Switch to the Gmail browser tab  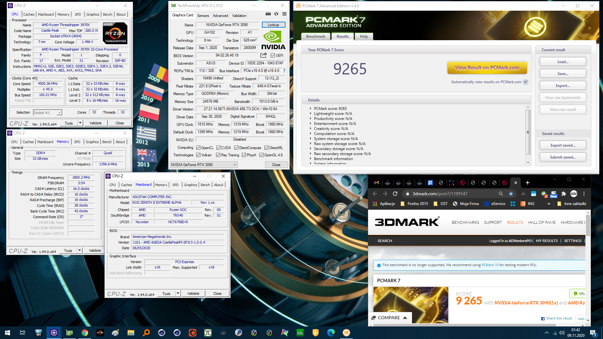[x=377, y=183]
